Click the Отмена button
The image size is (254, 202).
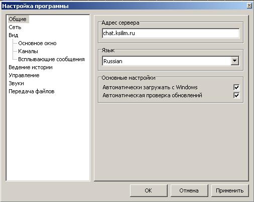pos(189,190)
